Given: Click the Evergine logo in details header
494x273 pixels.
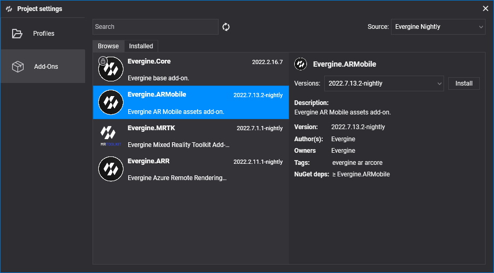Looking at the screenshot, I should click(301, 64).
